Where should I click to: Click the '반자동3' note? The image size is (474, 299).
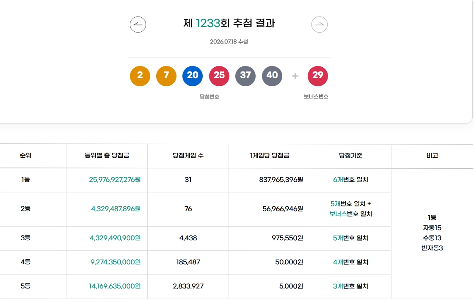point(432,248)
